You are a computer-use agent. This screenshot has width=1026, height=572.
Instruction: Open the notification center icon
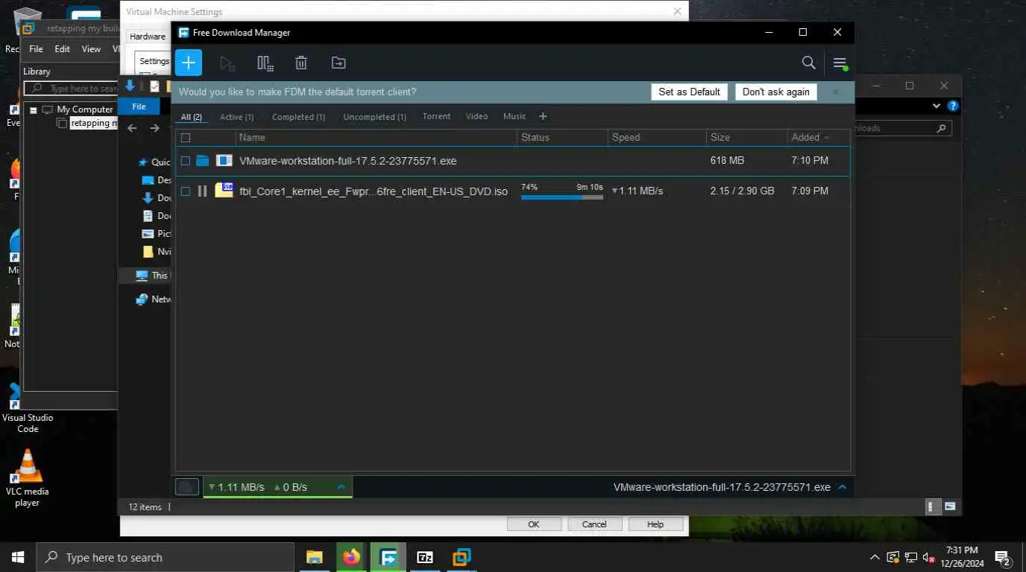pyautogui.click(x=1002, y=557)
